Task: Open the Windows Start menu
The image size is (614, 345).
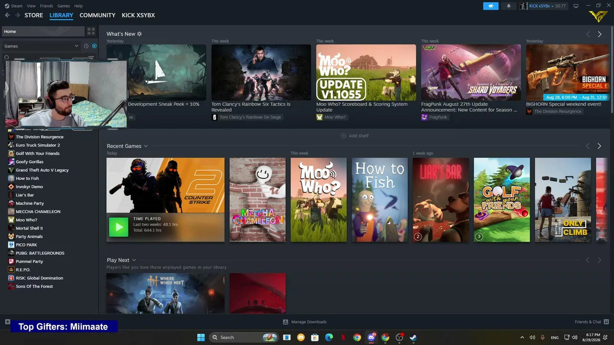Action: tap(201, 337)
